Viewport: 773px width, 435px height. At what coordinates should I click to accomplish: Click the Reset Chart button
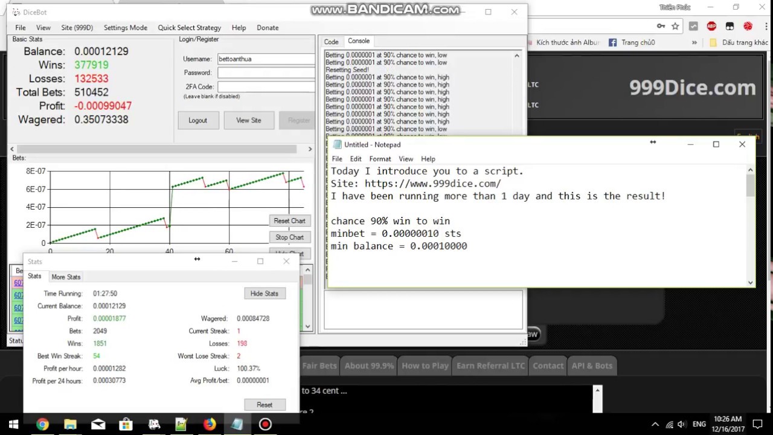pos(289,221)
